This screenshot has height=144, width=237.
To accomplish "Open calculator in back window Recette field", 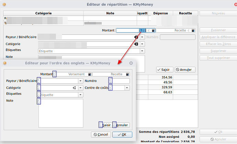I will (193, 30).
